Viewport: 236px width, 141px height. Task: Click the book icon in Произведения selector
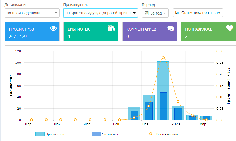[67, 13]
